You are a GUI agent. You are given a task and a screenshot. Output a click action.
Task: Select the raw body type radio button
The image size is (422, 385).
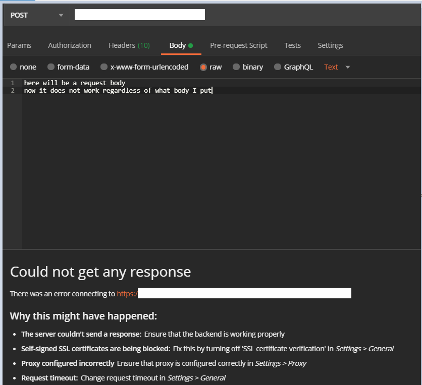click(216, 67)
